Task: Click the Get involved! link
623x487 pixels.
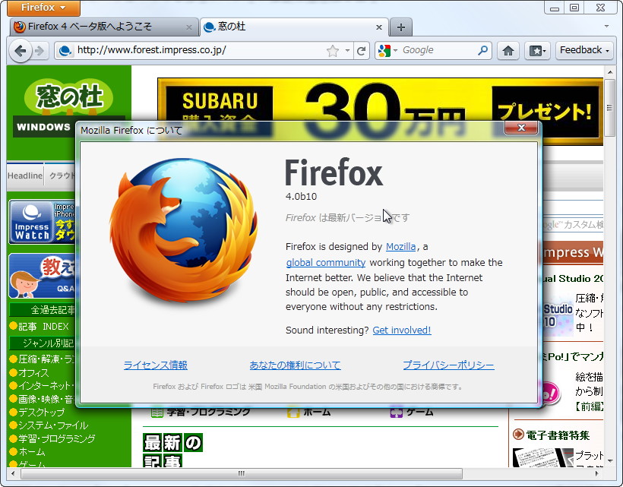Action: (401, 330)
